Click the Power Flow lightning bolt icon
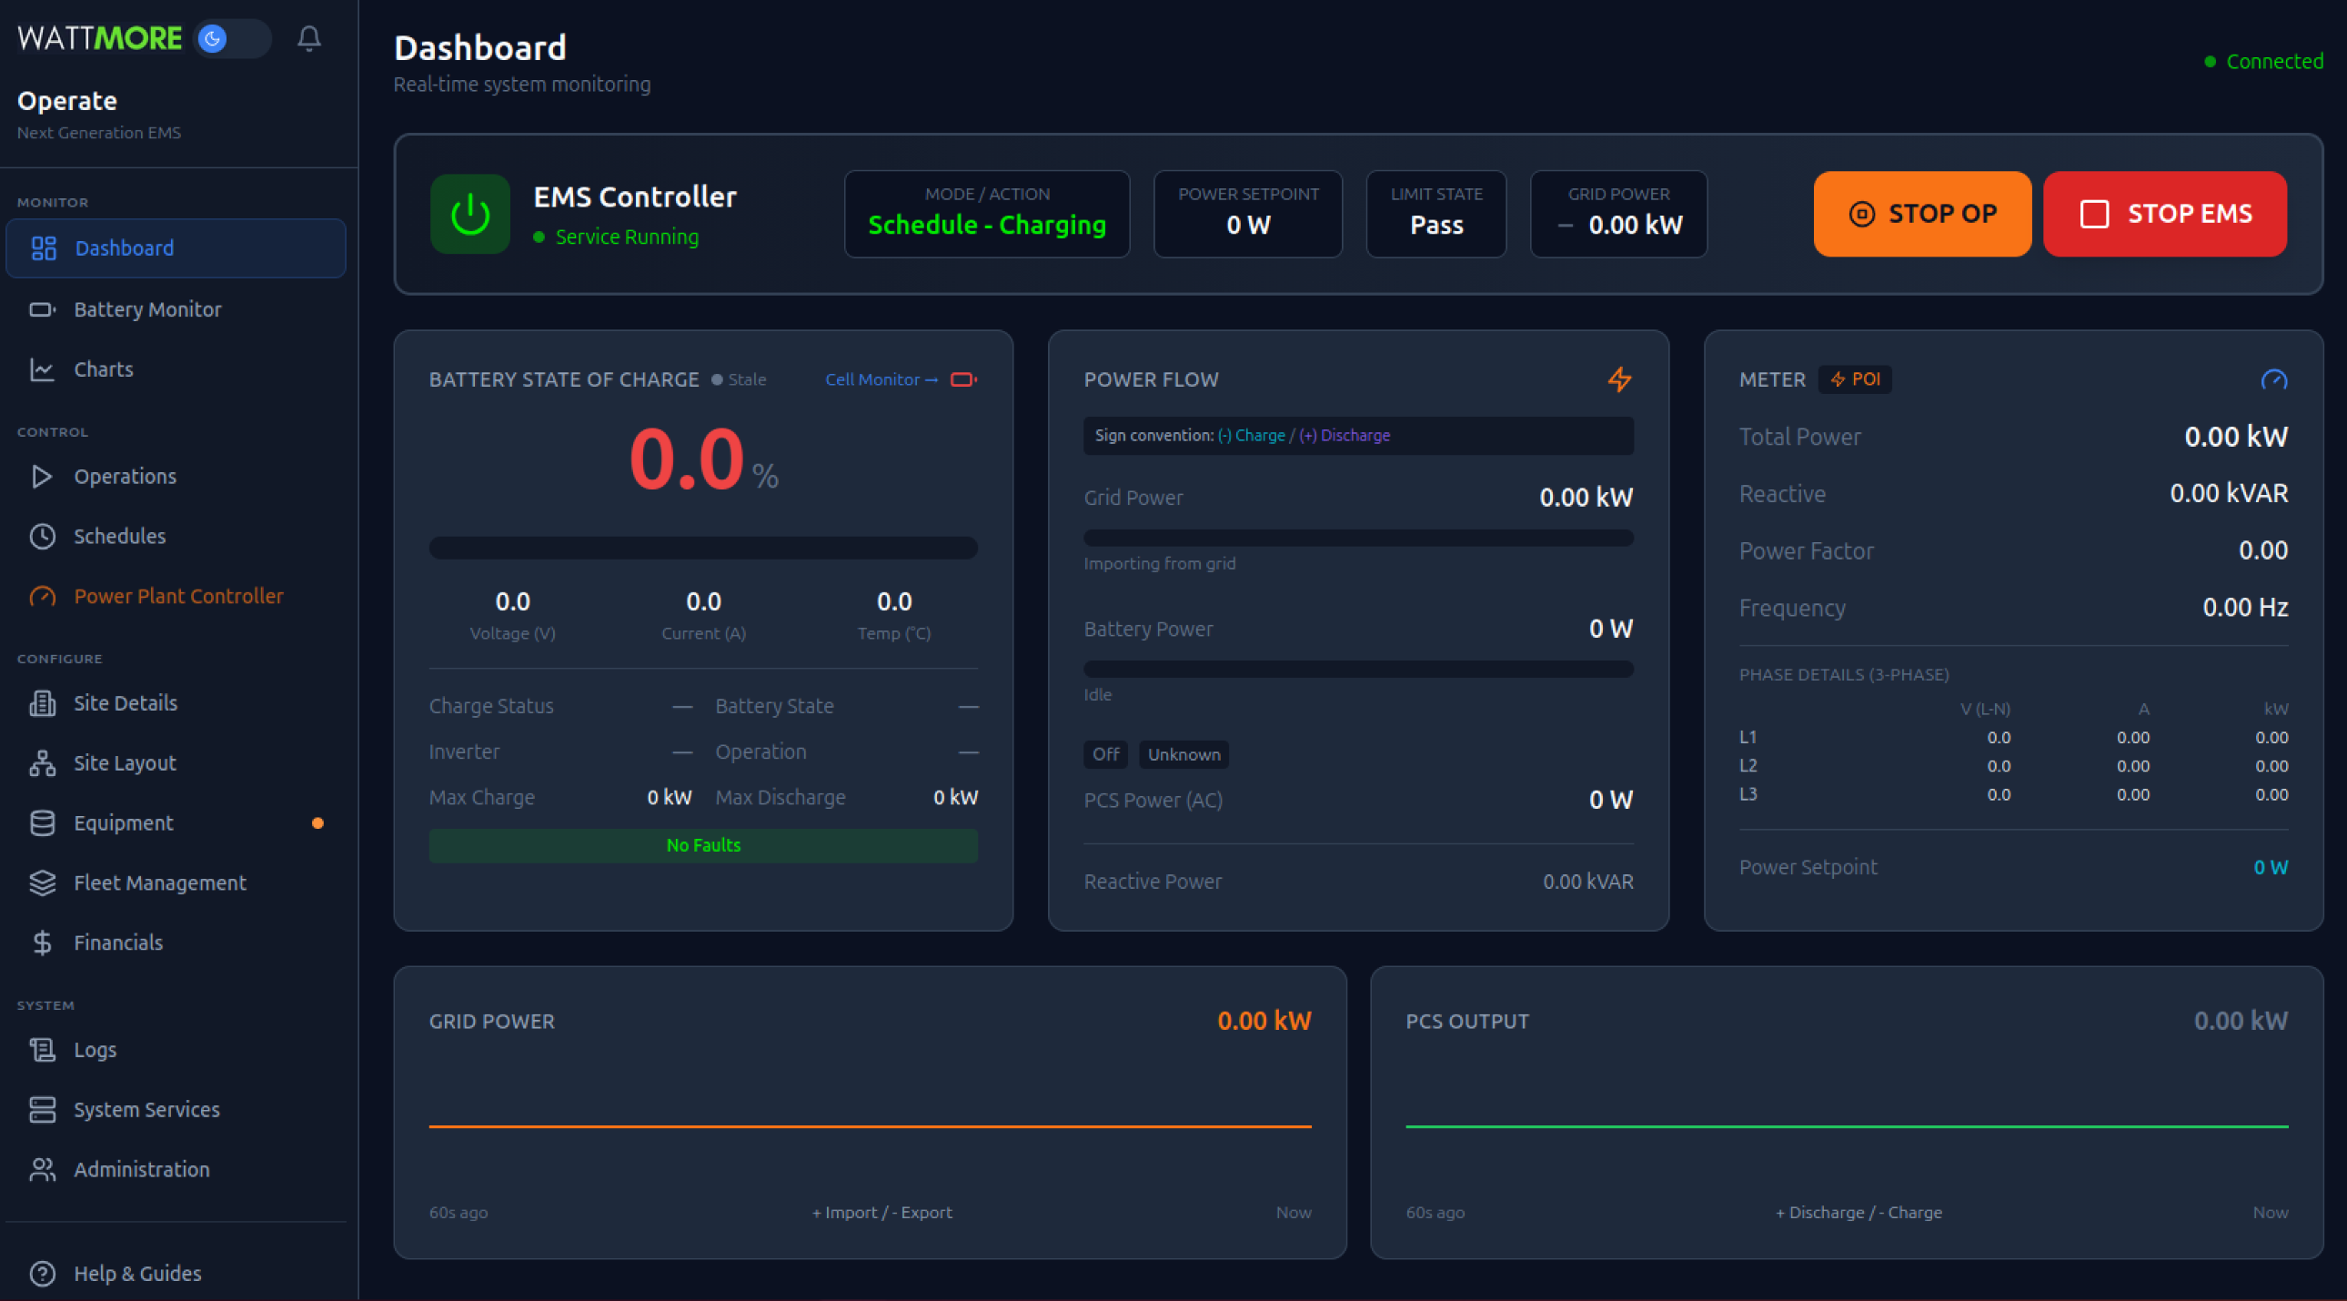The width and height of the screenshot is (2347, 1301). [1619, 380]
